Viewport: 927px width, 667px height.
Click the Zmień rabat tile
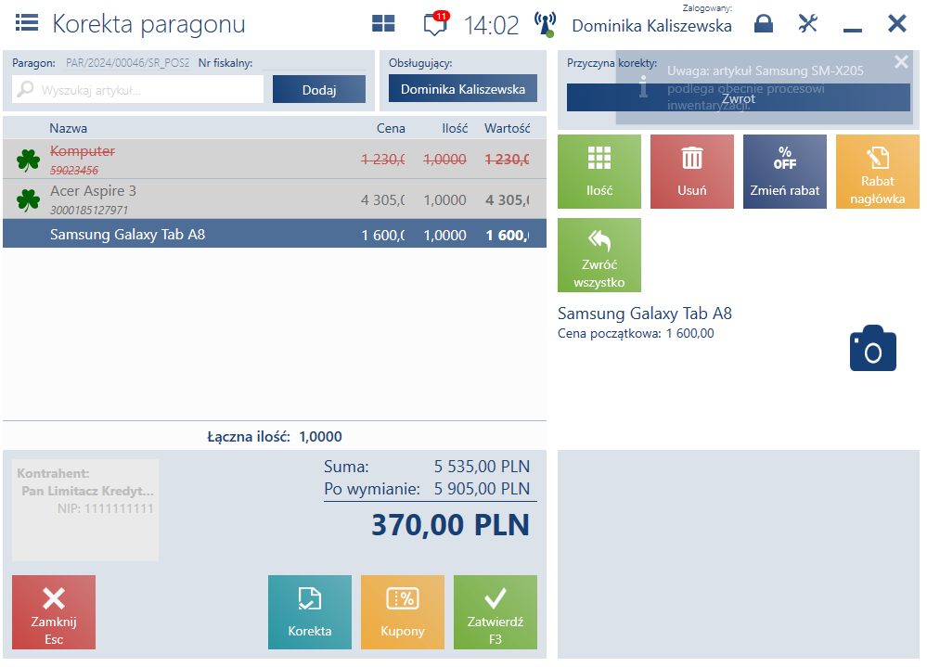[x=784, y=172]
